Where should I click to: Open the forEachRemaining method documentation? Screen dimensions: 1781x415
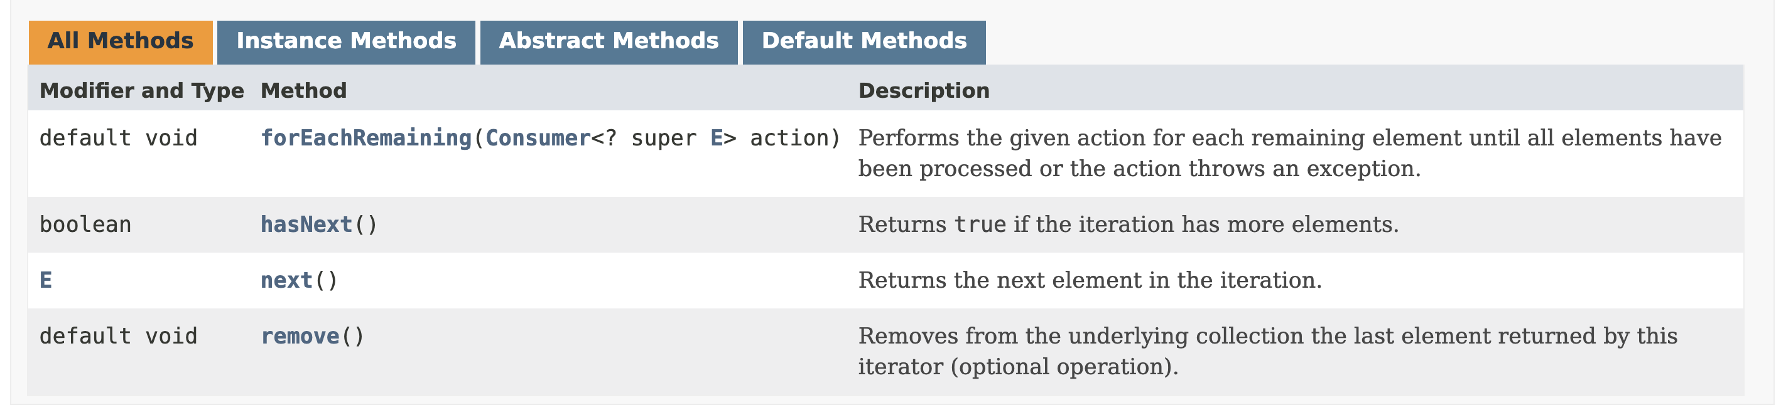[x=367, y=137]
